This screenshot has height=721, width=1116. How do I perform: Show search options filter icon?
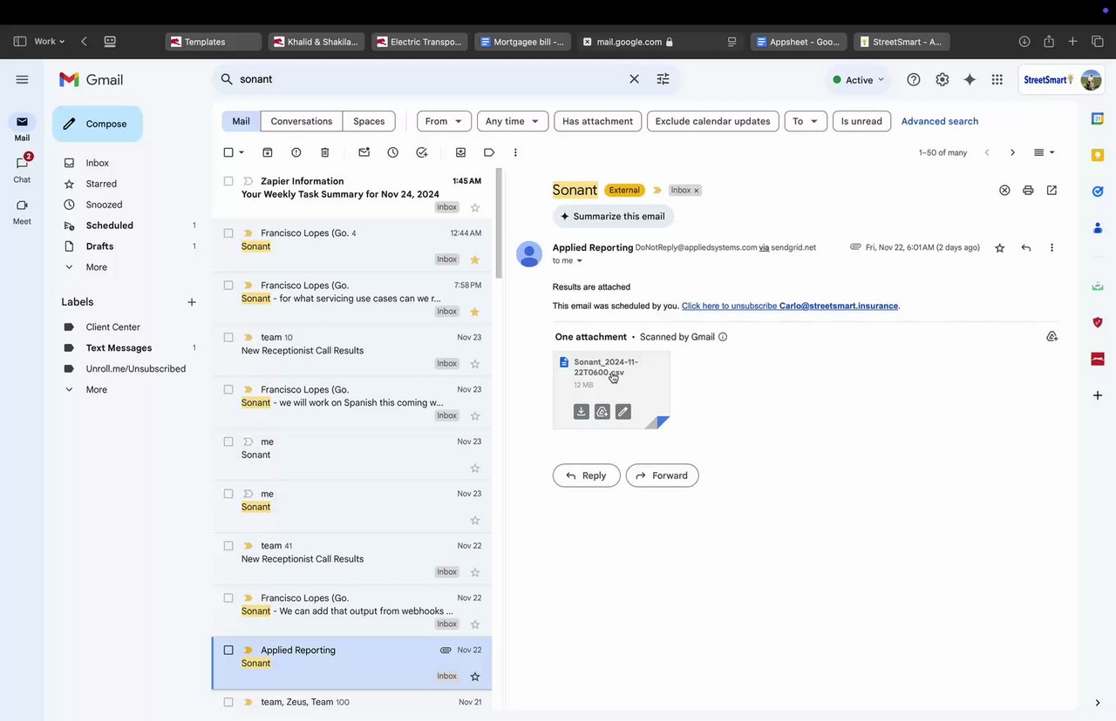[663, 79]
